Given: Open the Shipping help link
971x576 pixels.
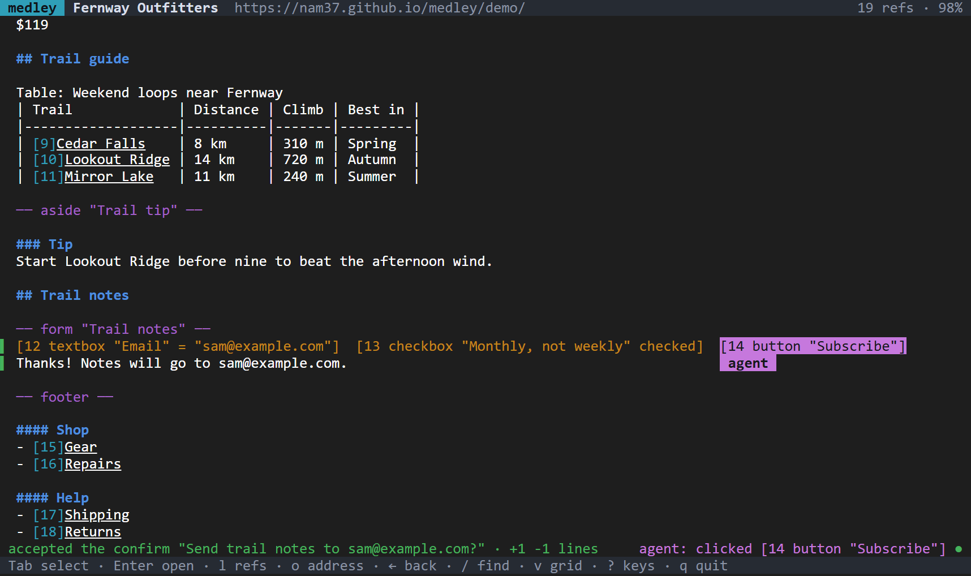Looking at the screenshot, I should click(97, 515).
